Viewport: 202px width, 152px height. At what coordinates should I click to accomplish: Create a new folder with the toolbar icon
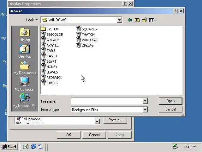point(144,20)
